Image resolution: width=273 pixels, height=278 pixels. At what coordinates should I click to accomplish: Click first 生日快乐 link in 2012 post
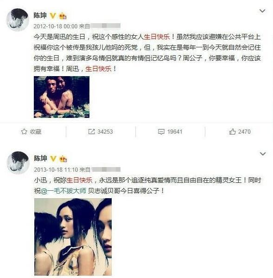[x=157, y=37]
